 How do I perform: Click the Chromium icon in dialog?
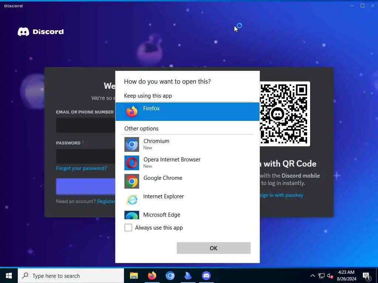[132, 144]
